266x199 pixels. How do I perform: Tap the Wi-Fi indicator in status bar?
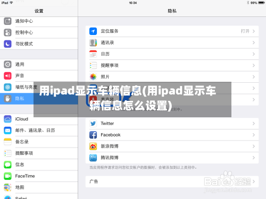tap(11, 3)
